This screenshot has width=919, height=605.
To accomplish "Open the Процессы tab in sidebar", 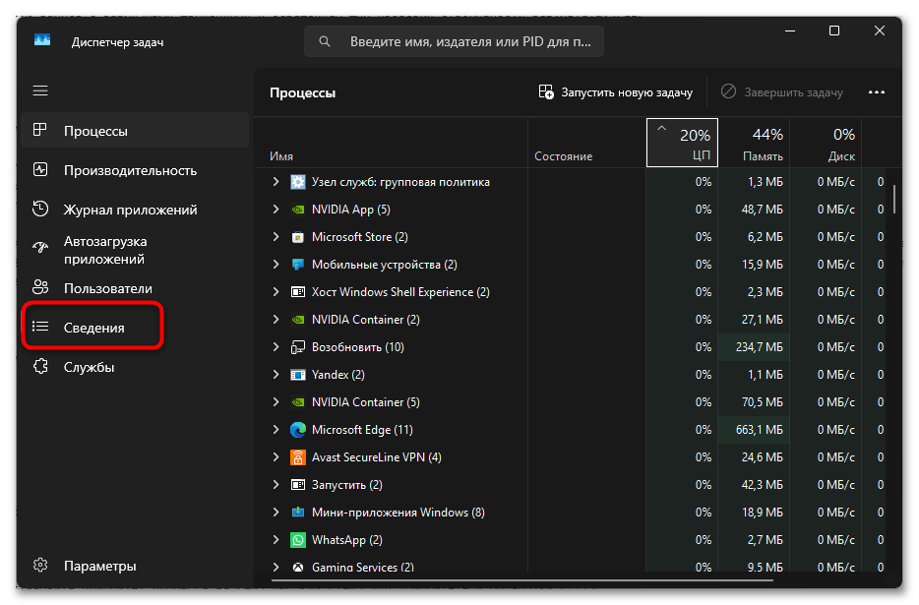I will (x=135, y=130).
